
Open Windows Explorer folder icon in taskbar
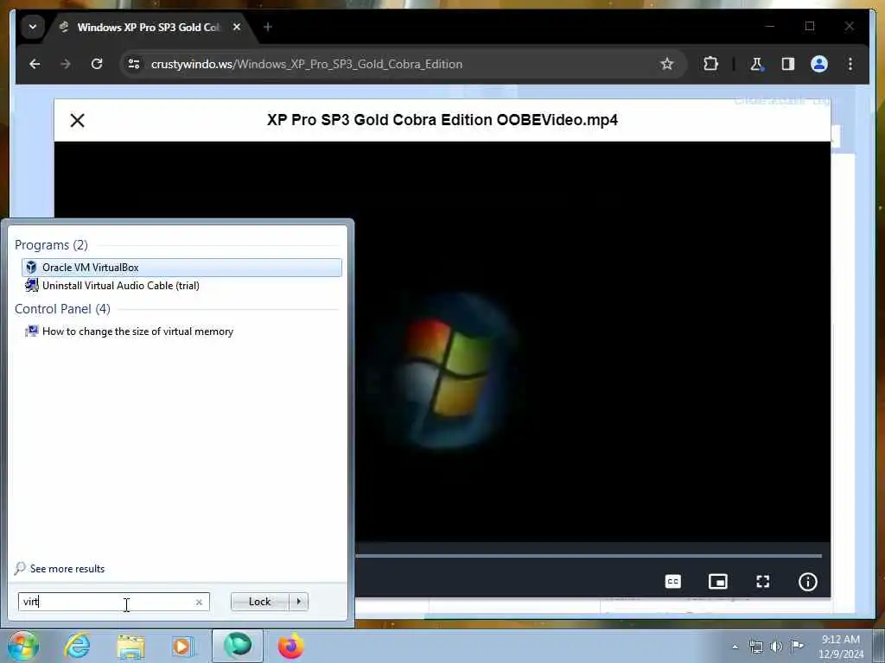point(131,646)
